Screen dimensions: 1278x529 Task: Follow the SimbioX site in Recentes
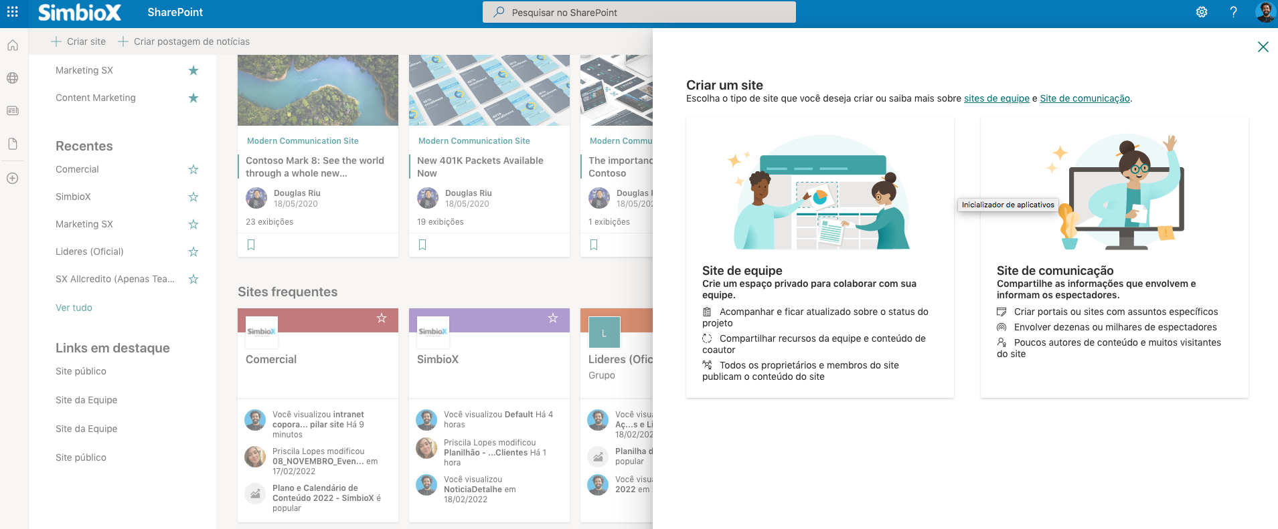pos(193,197)
